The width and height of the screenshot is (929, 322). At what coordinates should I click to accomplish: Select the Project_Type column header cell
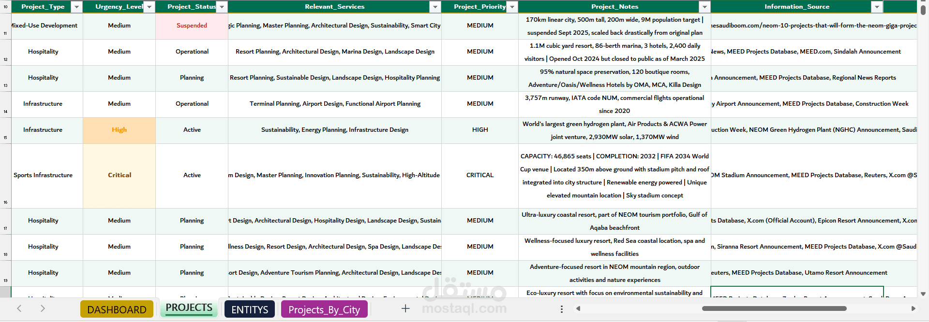point(47,7)
